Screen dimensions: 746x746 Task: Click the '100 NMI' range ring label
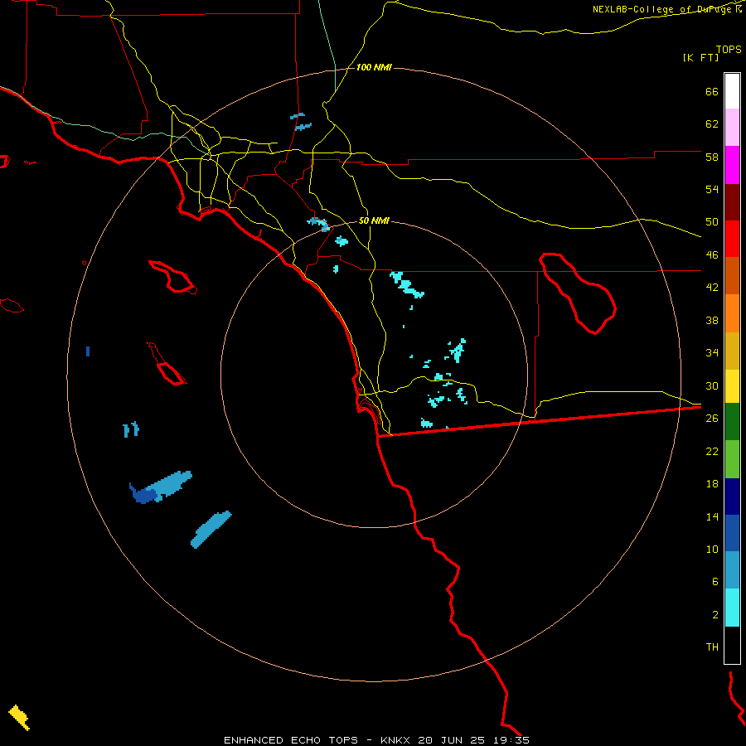coord(374,68)
